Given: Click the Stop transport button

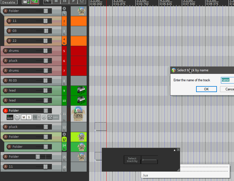Looking at the screenshot, I should [56, 2].
